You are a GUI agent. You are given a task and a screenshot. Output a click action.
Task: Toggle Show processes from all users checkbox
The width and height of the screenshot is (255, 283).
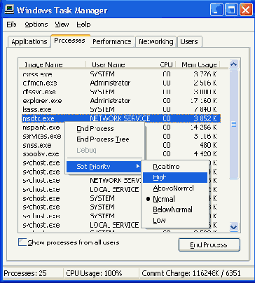click(22, 242)
